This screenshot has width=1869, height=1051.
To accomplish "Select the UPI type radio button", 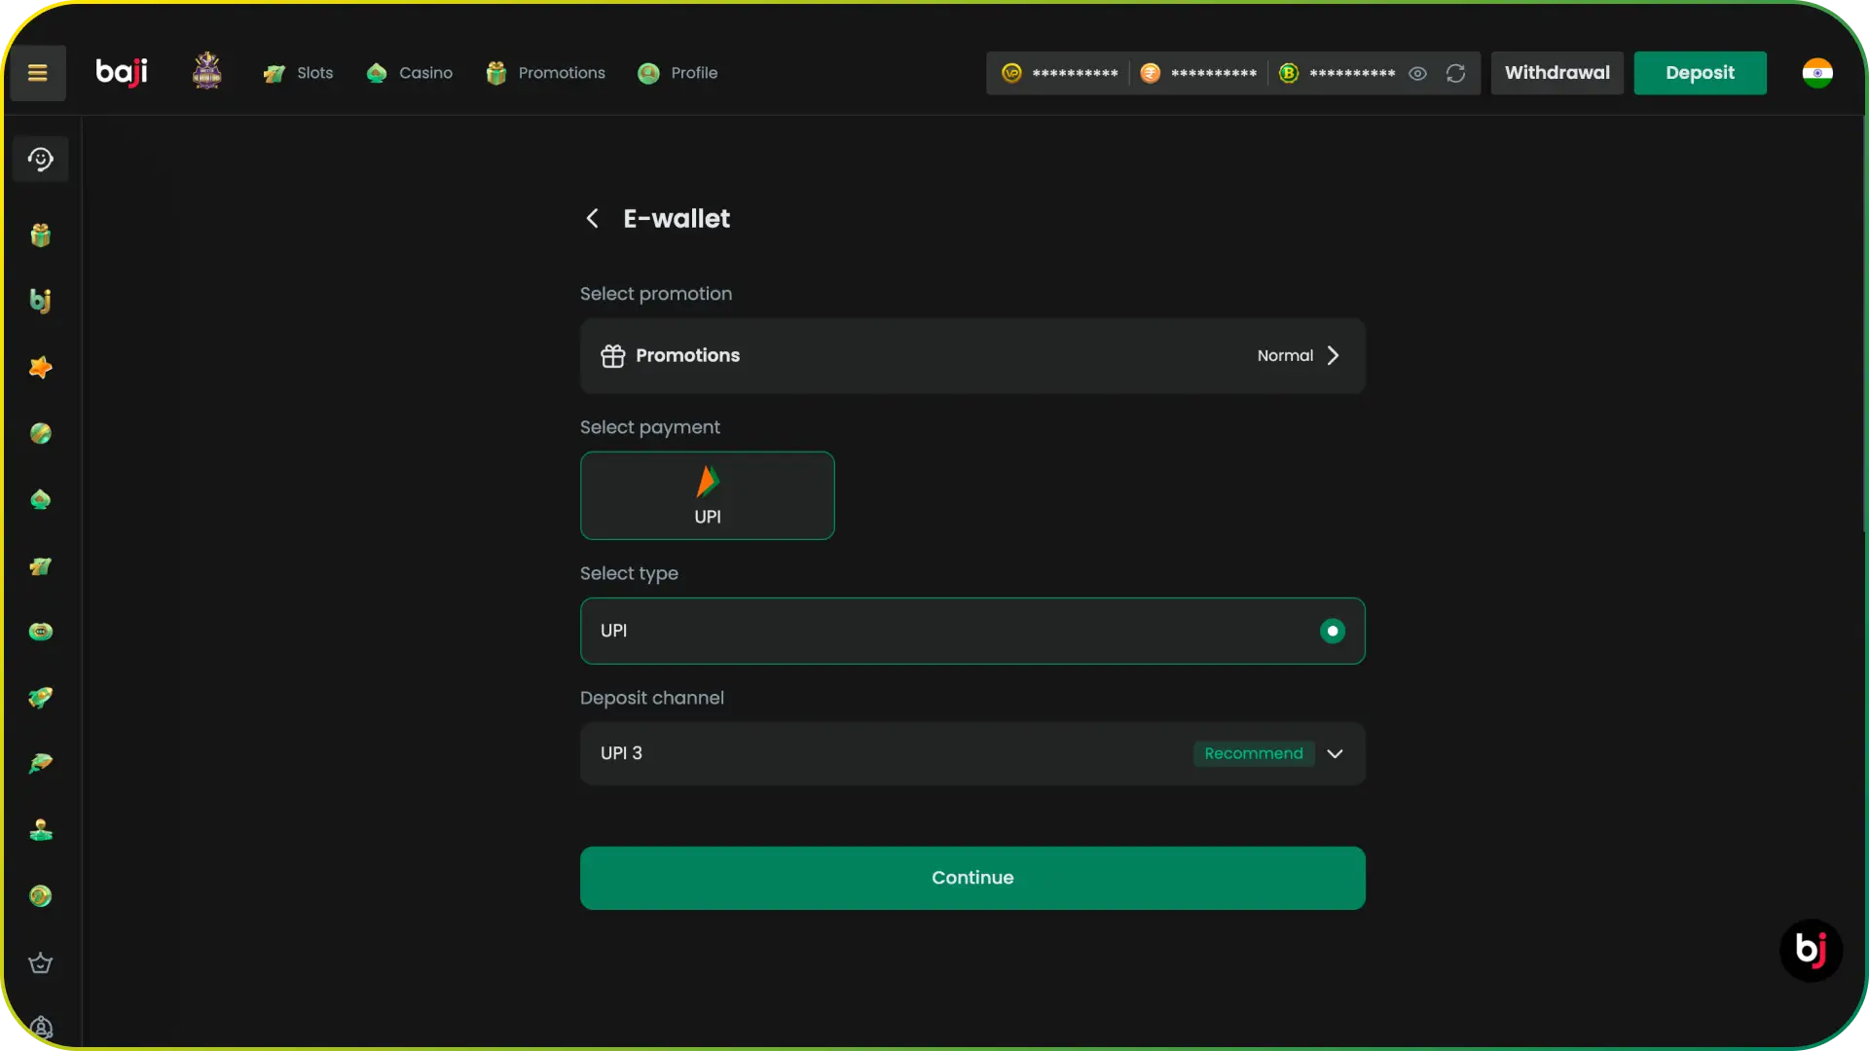I will pos(1332,631).
